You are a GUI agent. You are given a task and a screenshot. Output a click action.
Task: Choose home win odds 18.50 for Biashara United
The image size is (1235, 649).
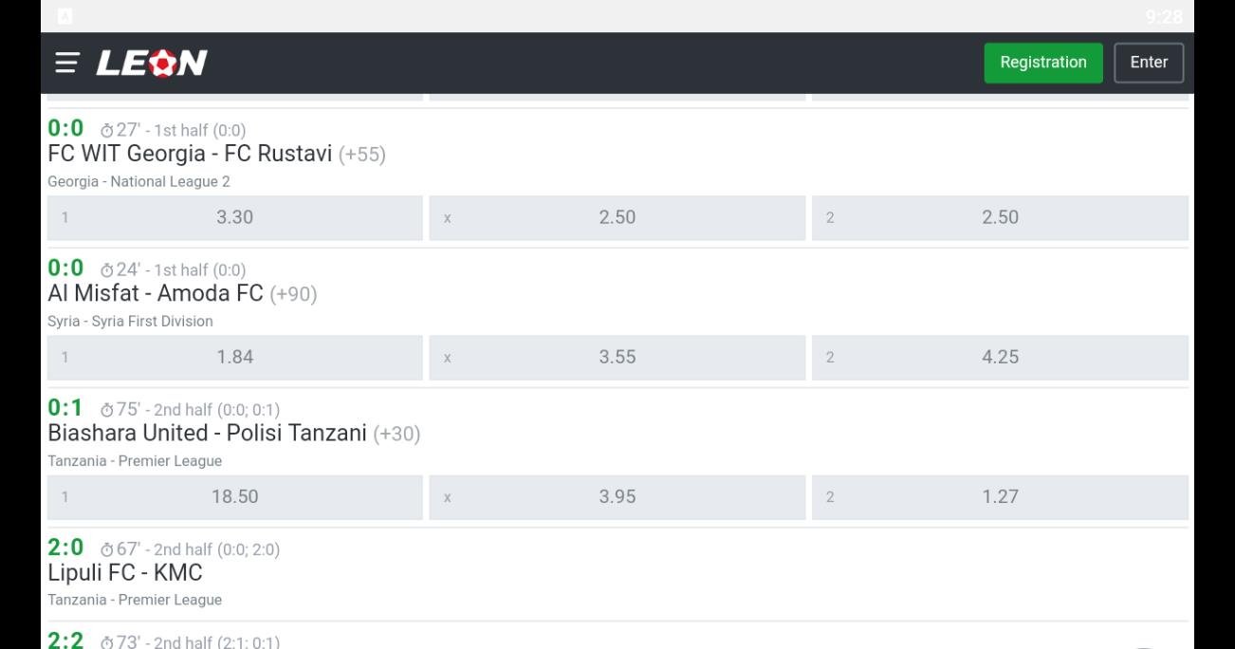pyautogui.click(x=235, y=497)
